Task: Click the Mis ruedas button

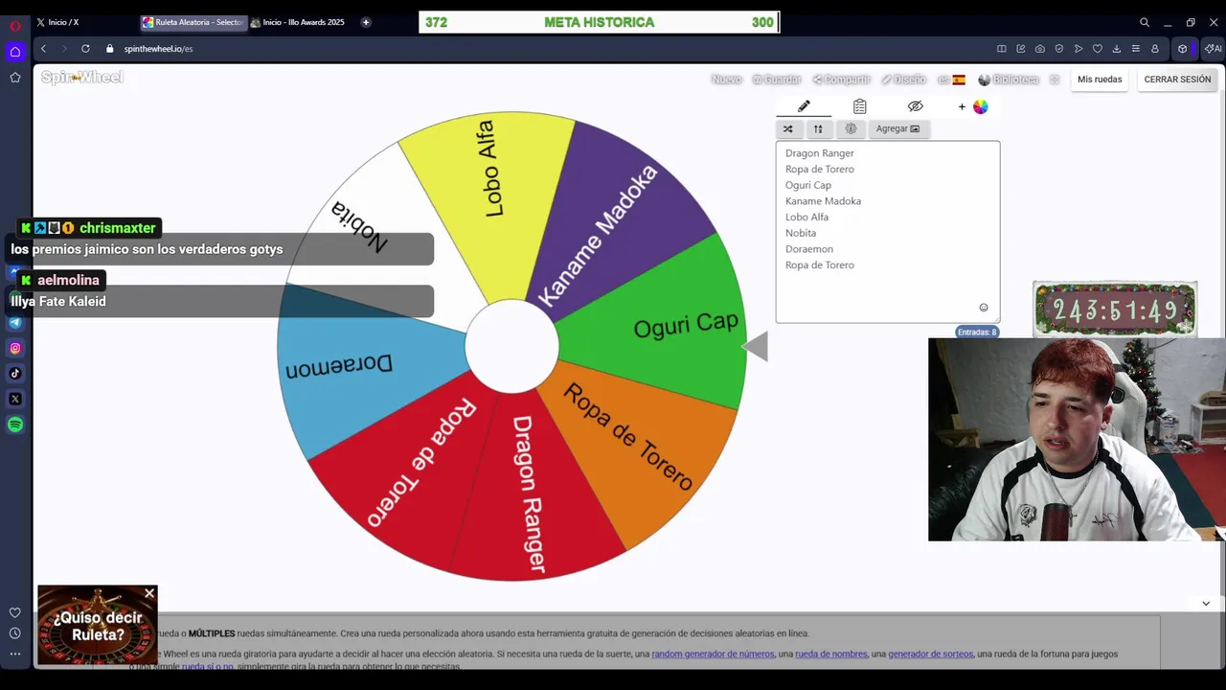Action: 1100,80
